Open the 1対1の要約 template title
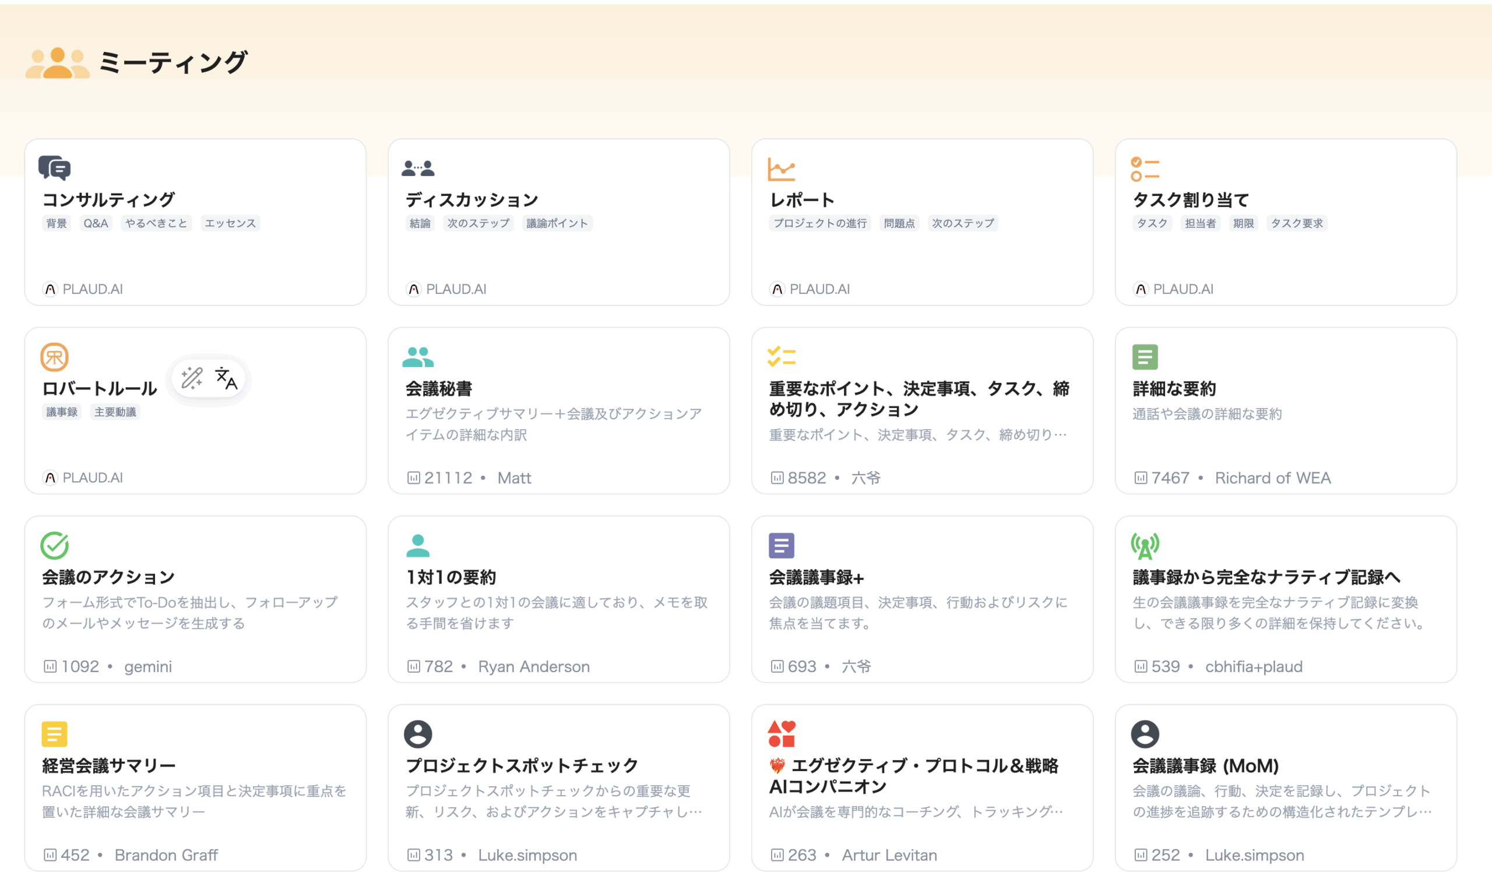1492x879 pixels. click(x=451, y=577)
